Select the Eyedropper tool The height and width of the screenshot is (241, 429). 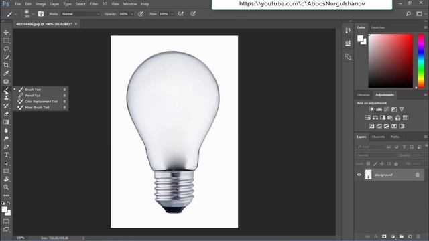(6, 73)
